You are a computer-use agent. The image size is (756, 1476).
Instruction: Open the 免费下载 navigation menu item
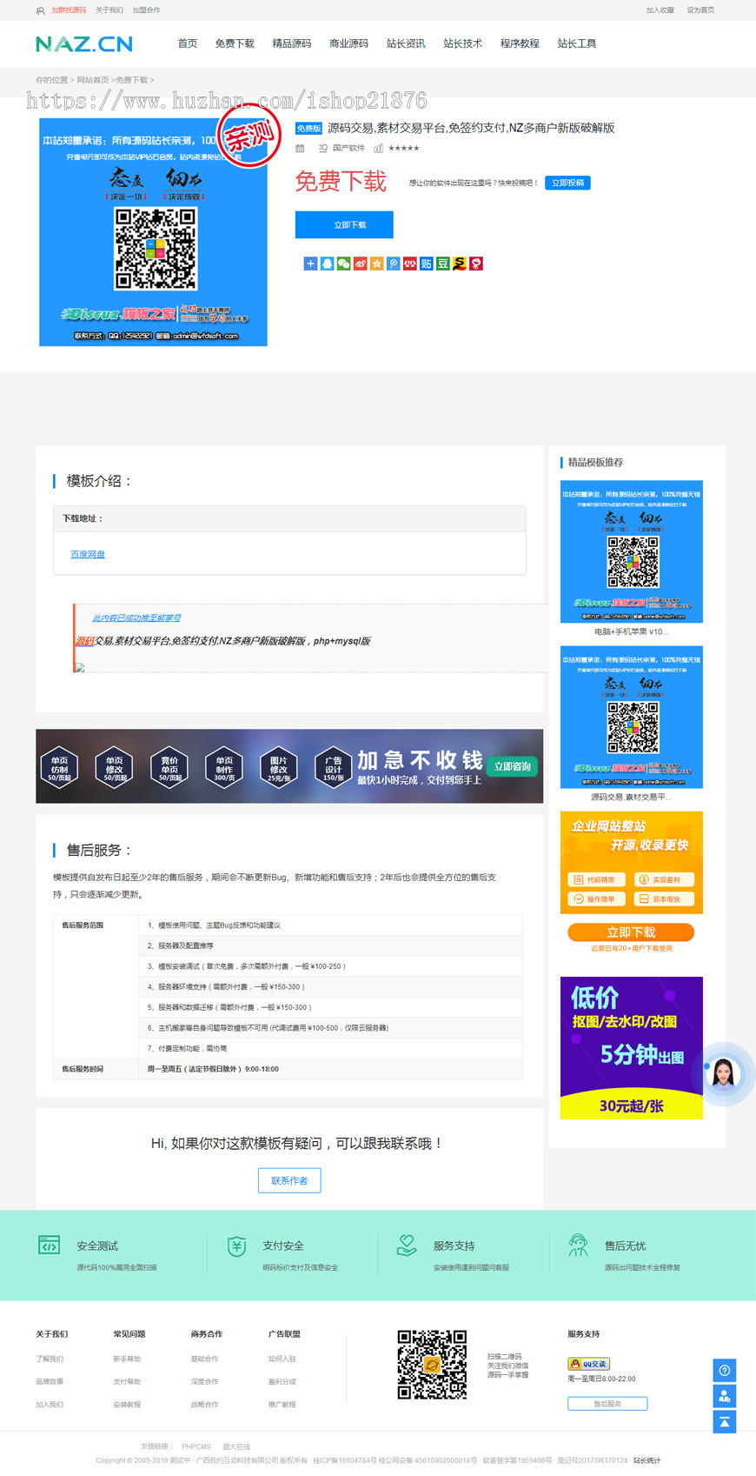(x=235, y=43)
